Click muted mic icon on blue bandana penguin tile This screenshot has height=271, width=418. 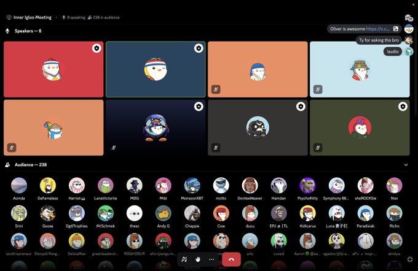[x=216, y=90]
